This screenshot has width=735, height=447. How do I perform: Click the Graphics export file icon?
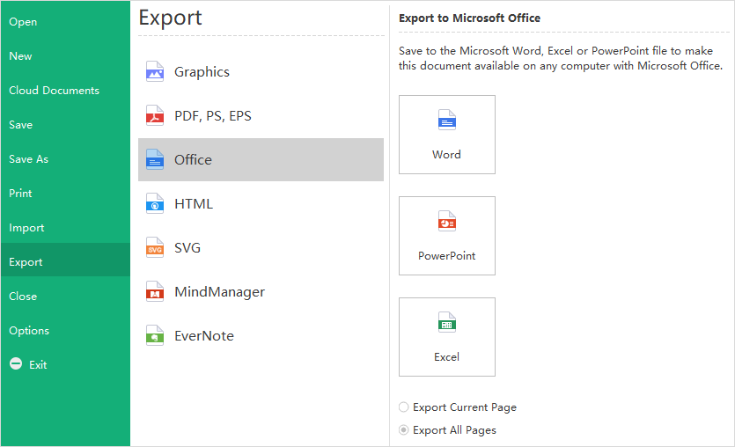point(155,72)
